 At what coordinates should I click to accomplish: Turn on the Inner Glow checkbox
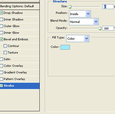pyautogui.click(x=1, y=33)
